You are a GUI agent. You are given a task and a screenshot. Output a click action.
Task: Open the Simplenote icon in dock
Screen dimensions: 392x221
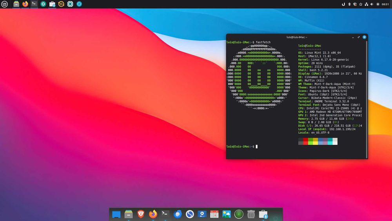[190, 214]
